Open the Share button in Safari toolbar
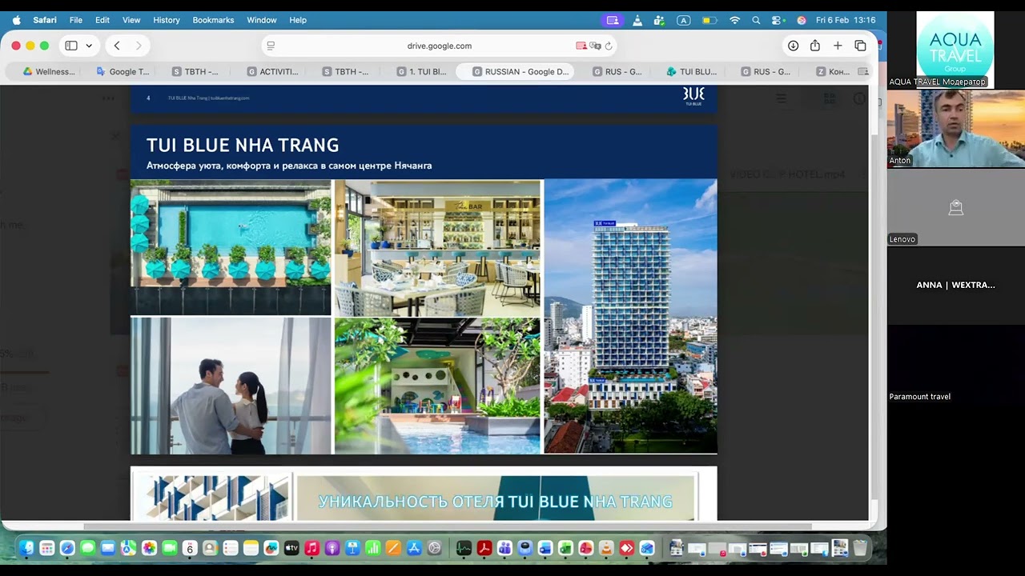 (815, 46)
